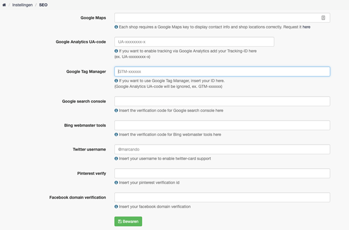Focus the Bing webmaster tools field

coord(222,125)
